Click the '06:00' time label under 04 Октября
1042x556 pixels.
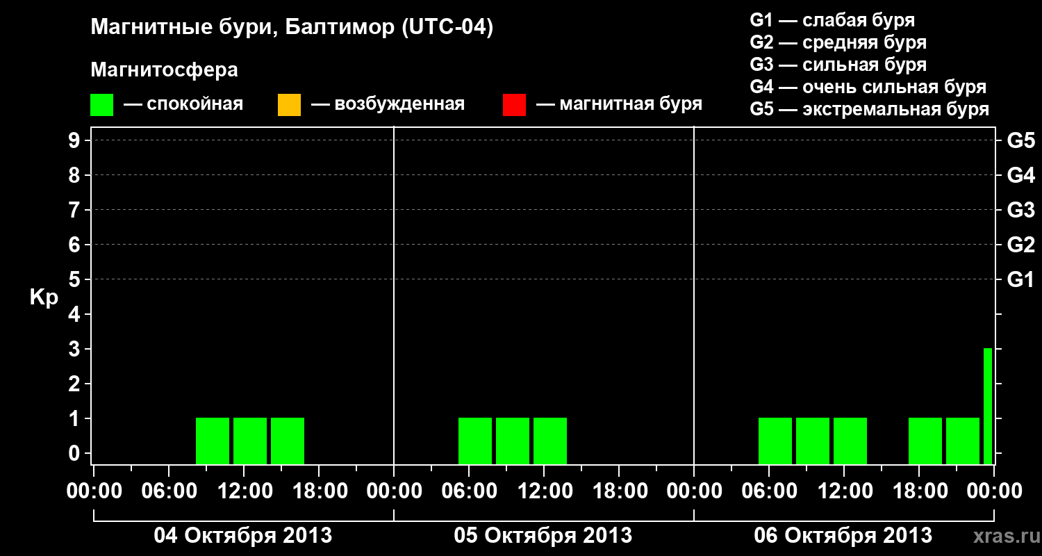pos(168,491)
